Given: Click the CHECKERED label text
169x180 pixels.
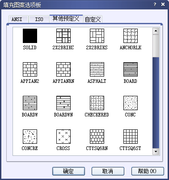Looking at the screenshot, I should [x=97, y=115].
